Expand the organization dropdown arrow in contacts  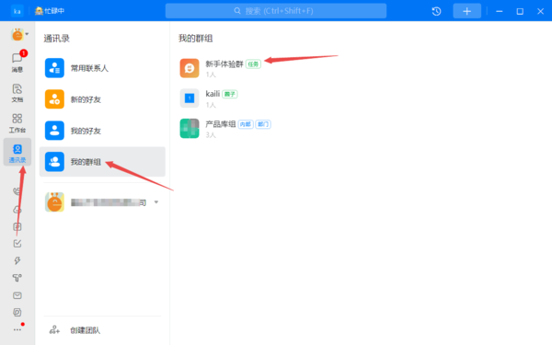[156, 202]
